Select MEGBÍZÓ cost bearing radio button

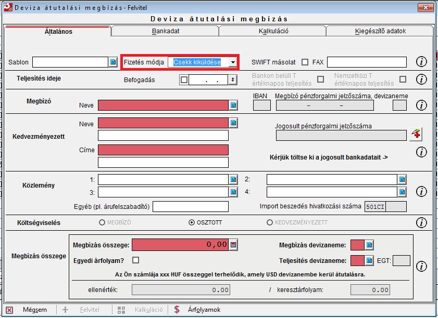tap(102, 222)
